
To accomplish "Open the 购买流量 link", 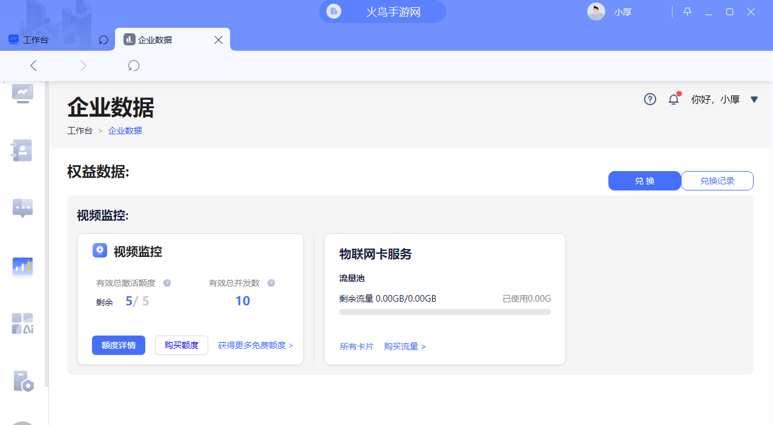I will click(x=405, y=346).
